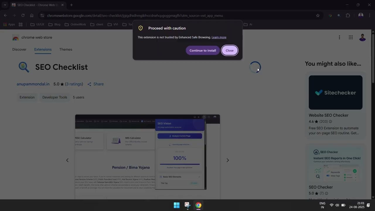This screenshot has width=375, height=211.
Task: Click the more options kebab icon
Action: (339, 37)
